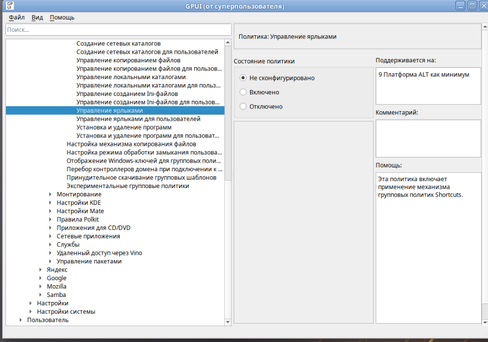Select Настройка режима обработки замыкания policy

[x=144, y=153]
